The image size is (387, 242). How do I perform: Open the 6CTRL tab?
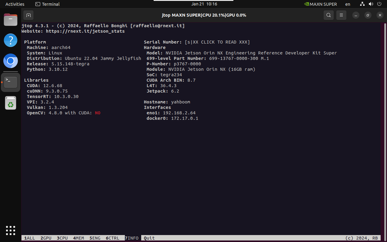pos(112,238)
